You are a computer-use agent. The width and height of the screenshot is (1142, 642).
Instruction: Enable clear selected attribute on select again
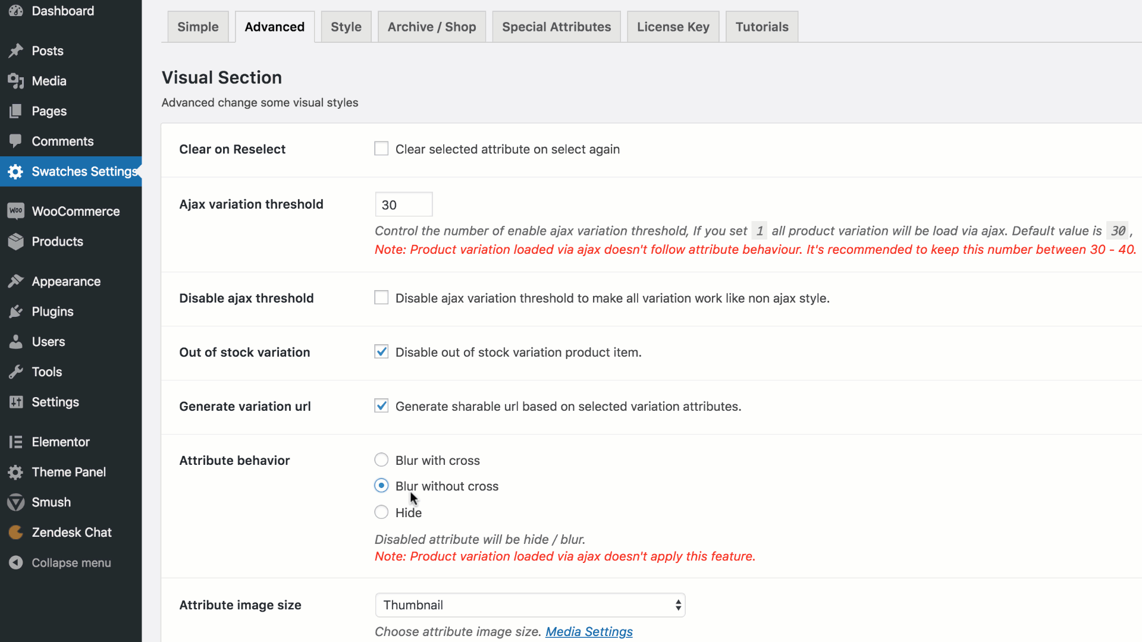click(x=381, y=148)
